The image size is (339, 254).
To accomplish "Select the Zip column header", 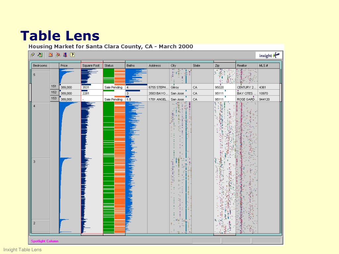I will coord(225,65).
